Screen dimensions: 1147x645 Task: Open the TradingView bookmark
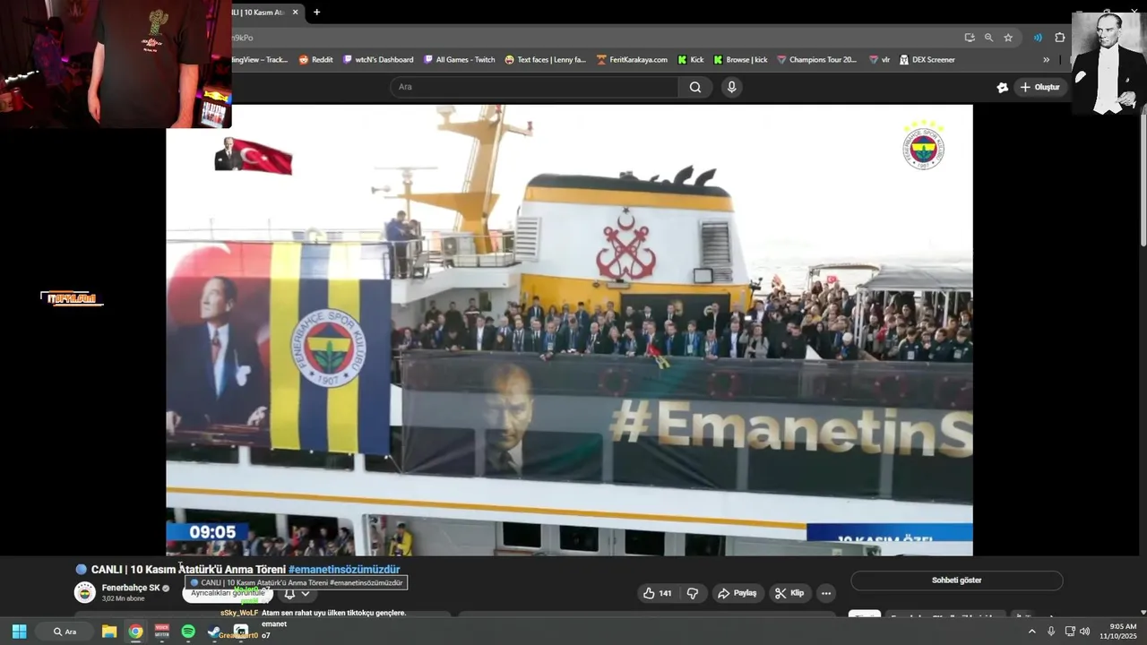tap(260, 60)
